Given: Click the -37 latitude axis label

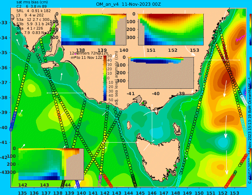Looking at the screenshot, I should point(4,83).
